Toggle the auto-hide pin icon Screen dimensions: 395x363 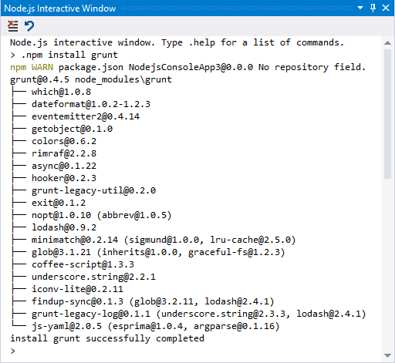click(x=373, y=8)
